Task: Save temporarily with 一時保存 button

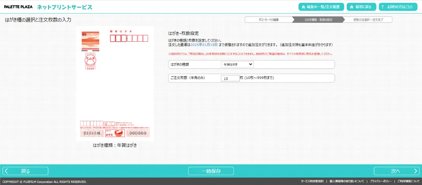Action: tap(211, 171)
